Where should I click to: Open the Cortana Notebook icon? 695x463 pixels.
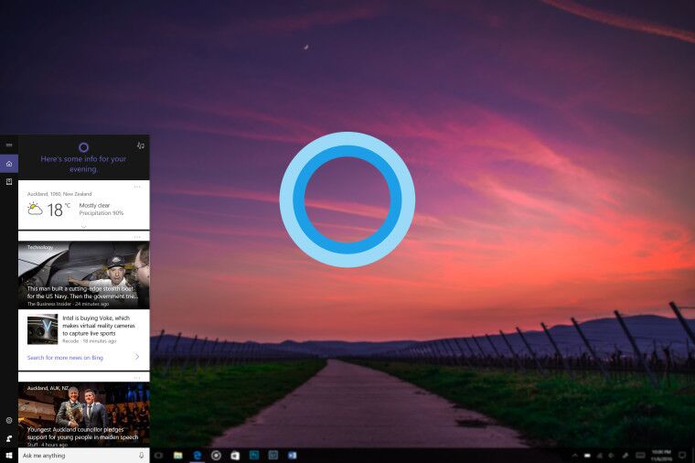[9, 182]
